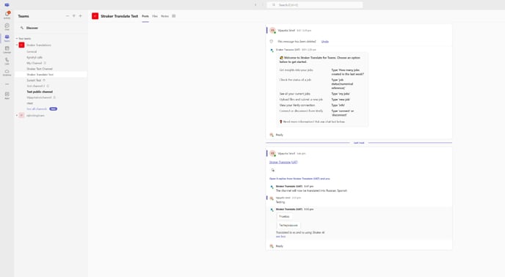Click the Straker Translate Test header title
Screen dimensions: 505x277
click(x=119, y=16)
